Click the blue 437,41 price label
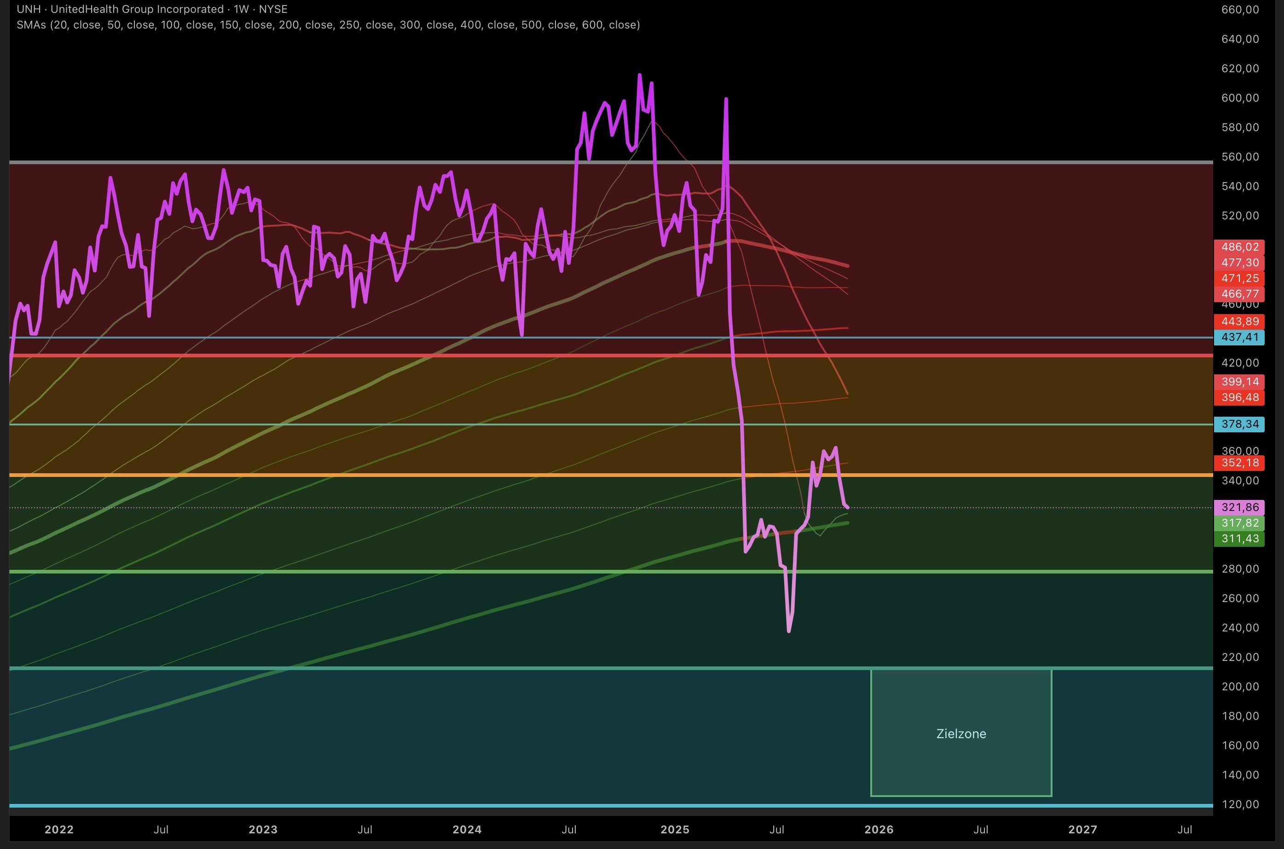The width and height of the screenshot is (1284, 849). point(1239,337)
